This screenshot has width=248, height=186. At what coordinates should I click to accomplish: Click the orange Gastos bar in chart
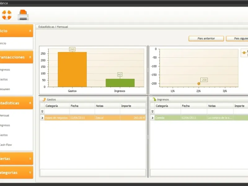point(72,69)
